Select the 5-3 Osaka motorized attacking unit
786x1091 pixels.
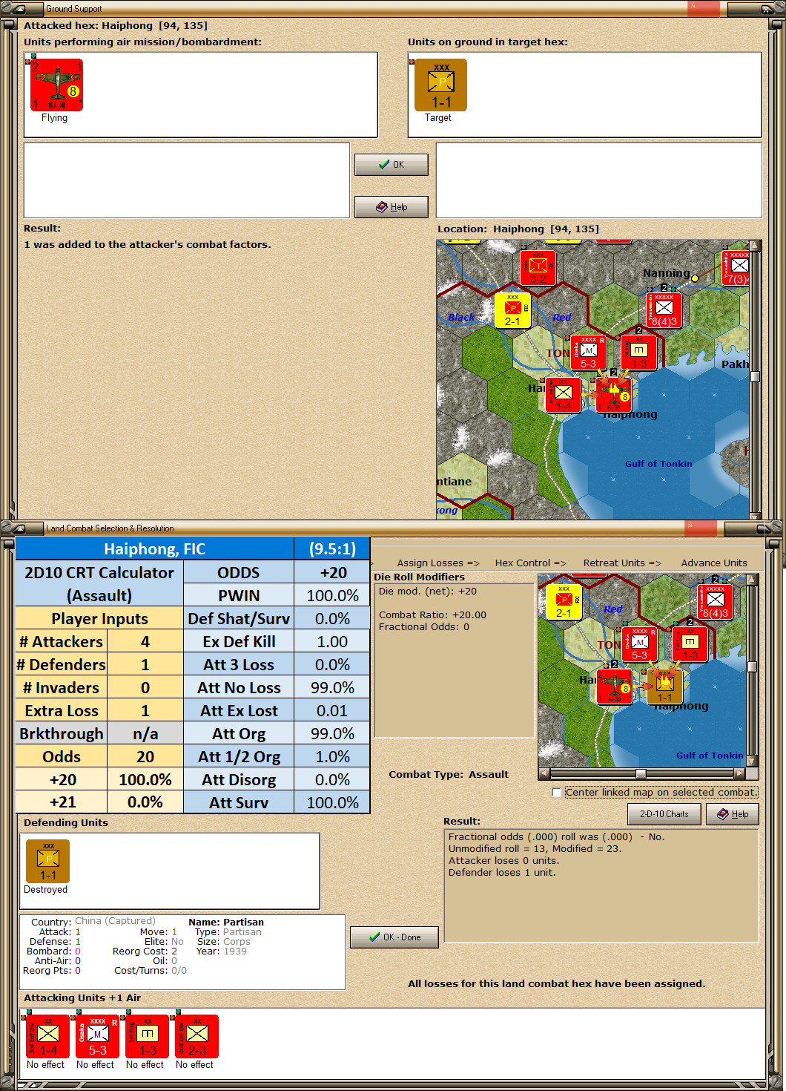pos(97,1037)
